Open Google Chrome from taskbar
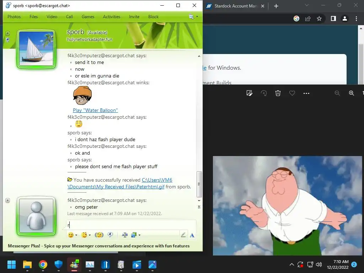Viewport: 364px width, 273px height. coord(43,264)
